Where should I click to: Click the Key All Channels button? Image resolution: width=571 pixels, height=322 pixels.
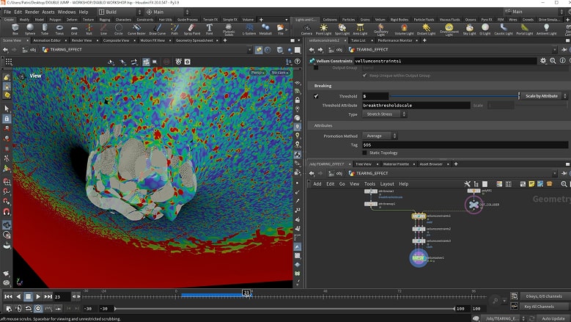[538, 306]
